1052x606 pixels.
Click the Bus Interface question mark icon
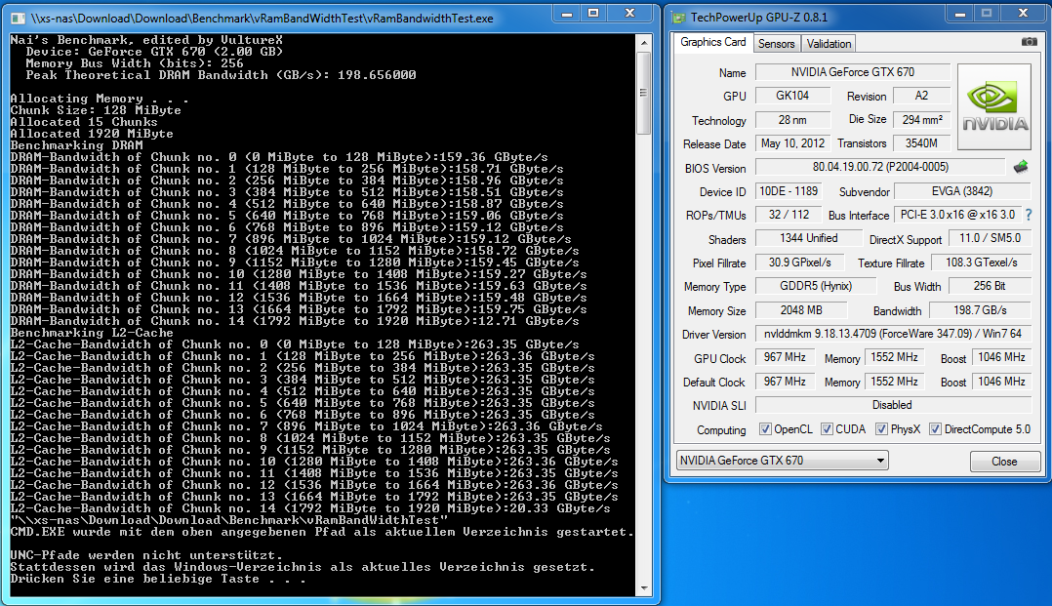coord(1029,215)
